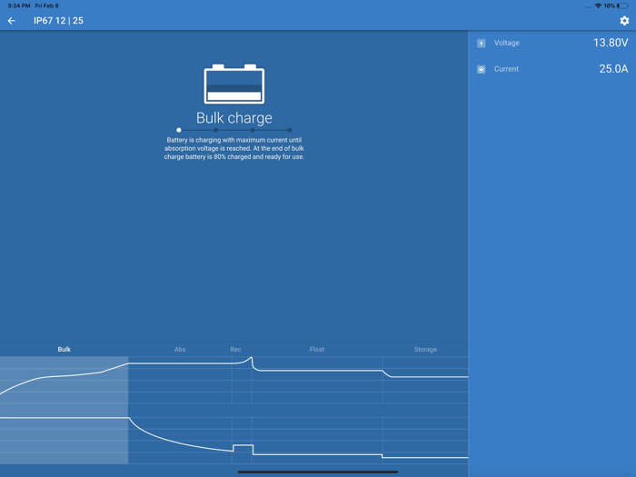Select the Storage stage label on chart

click(x=425, y=349)
